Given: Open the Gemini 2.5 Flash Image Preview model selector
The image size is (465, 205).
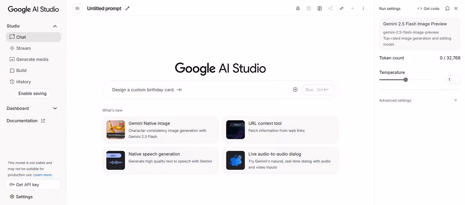Looking at the screenshot, I should click(x=420, y=34).
